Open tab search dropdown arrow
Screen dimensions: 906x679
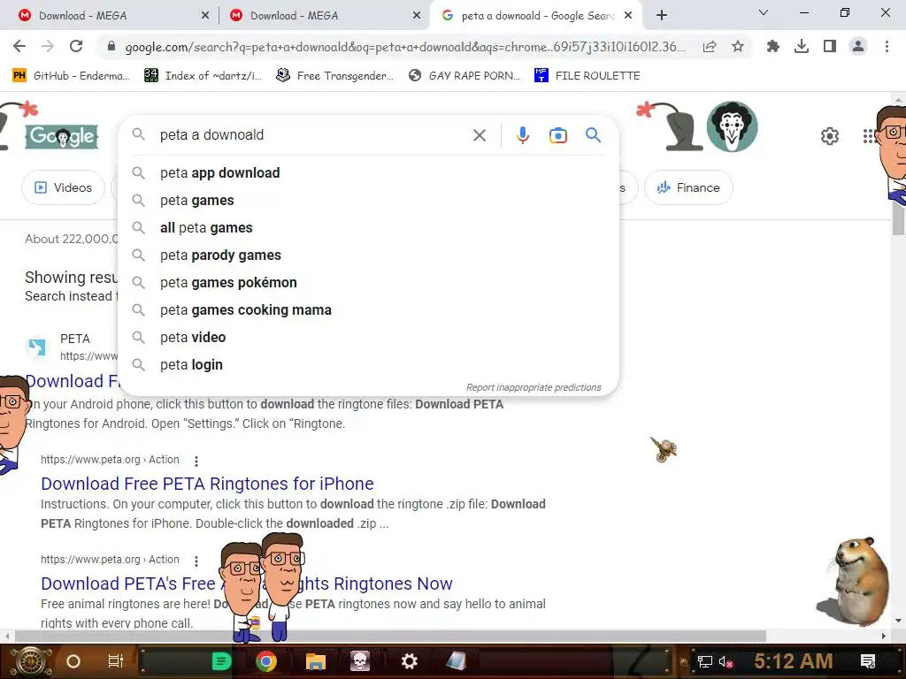click(764, 12)
